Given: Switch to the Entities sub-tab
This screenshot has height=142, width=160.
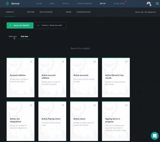Looking at the screenshot, I should 31,12.
